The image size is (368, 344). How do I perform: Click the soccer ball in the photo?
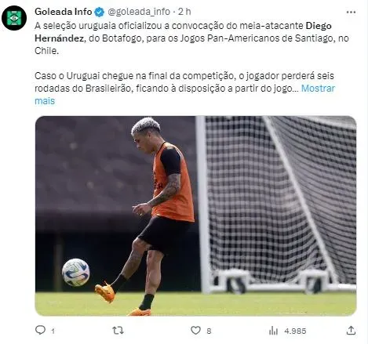(x=76, y=272)
